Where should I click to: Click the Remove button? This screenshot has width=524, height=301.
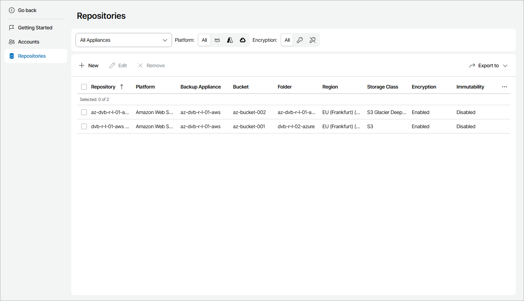click(x=151, y=66)
